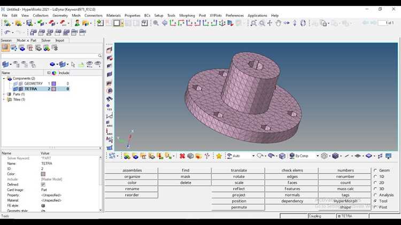
Task: Select the Geom radio button
Action: pyautogui.click(x=375, y=170)
